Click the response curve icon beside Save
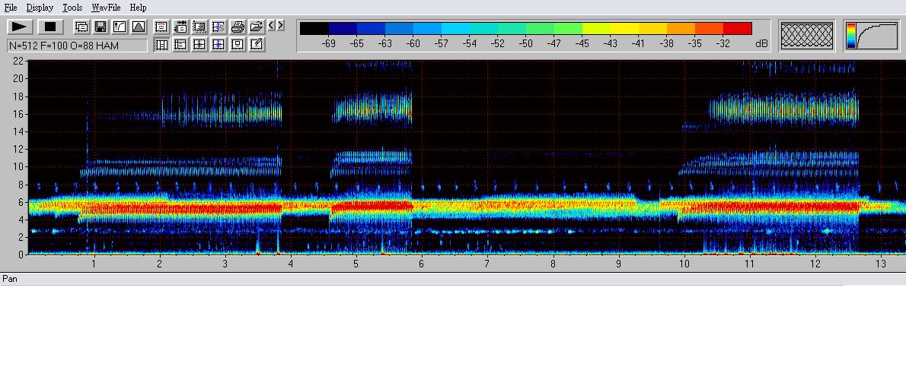The width and height of the screenshot is (906, 389). [x=120, y=27]
